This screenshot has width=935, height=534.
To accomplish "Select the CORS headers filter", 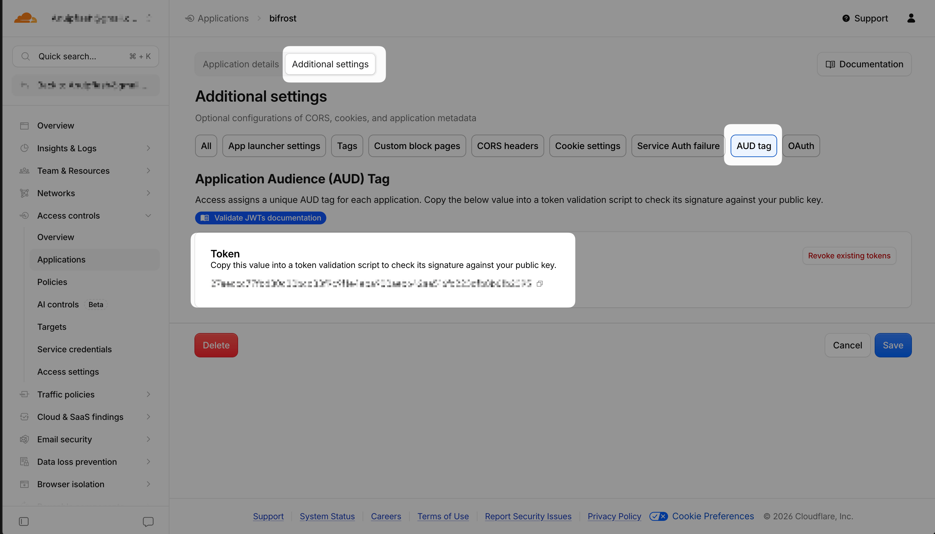I will coord(507,146).
